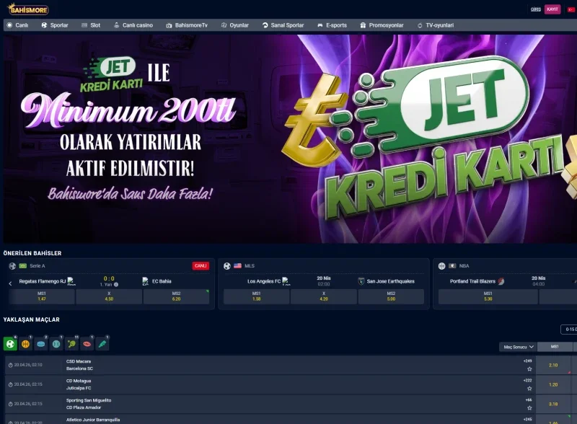Viewport: 577px width, 424px height.
Task: Open the TV-oyunları section
Action: [436, 25]
